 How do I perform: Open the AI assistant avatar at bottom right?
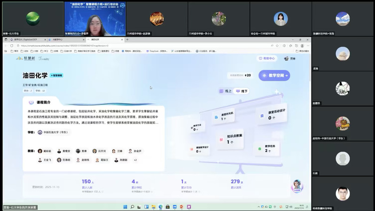click(297, 184)
